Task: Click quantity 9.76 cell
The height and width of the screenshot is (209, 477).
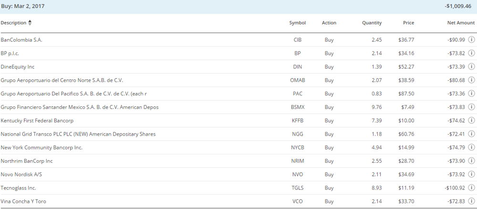Action: click(x=377, y=107)
